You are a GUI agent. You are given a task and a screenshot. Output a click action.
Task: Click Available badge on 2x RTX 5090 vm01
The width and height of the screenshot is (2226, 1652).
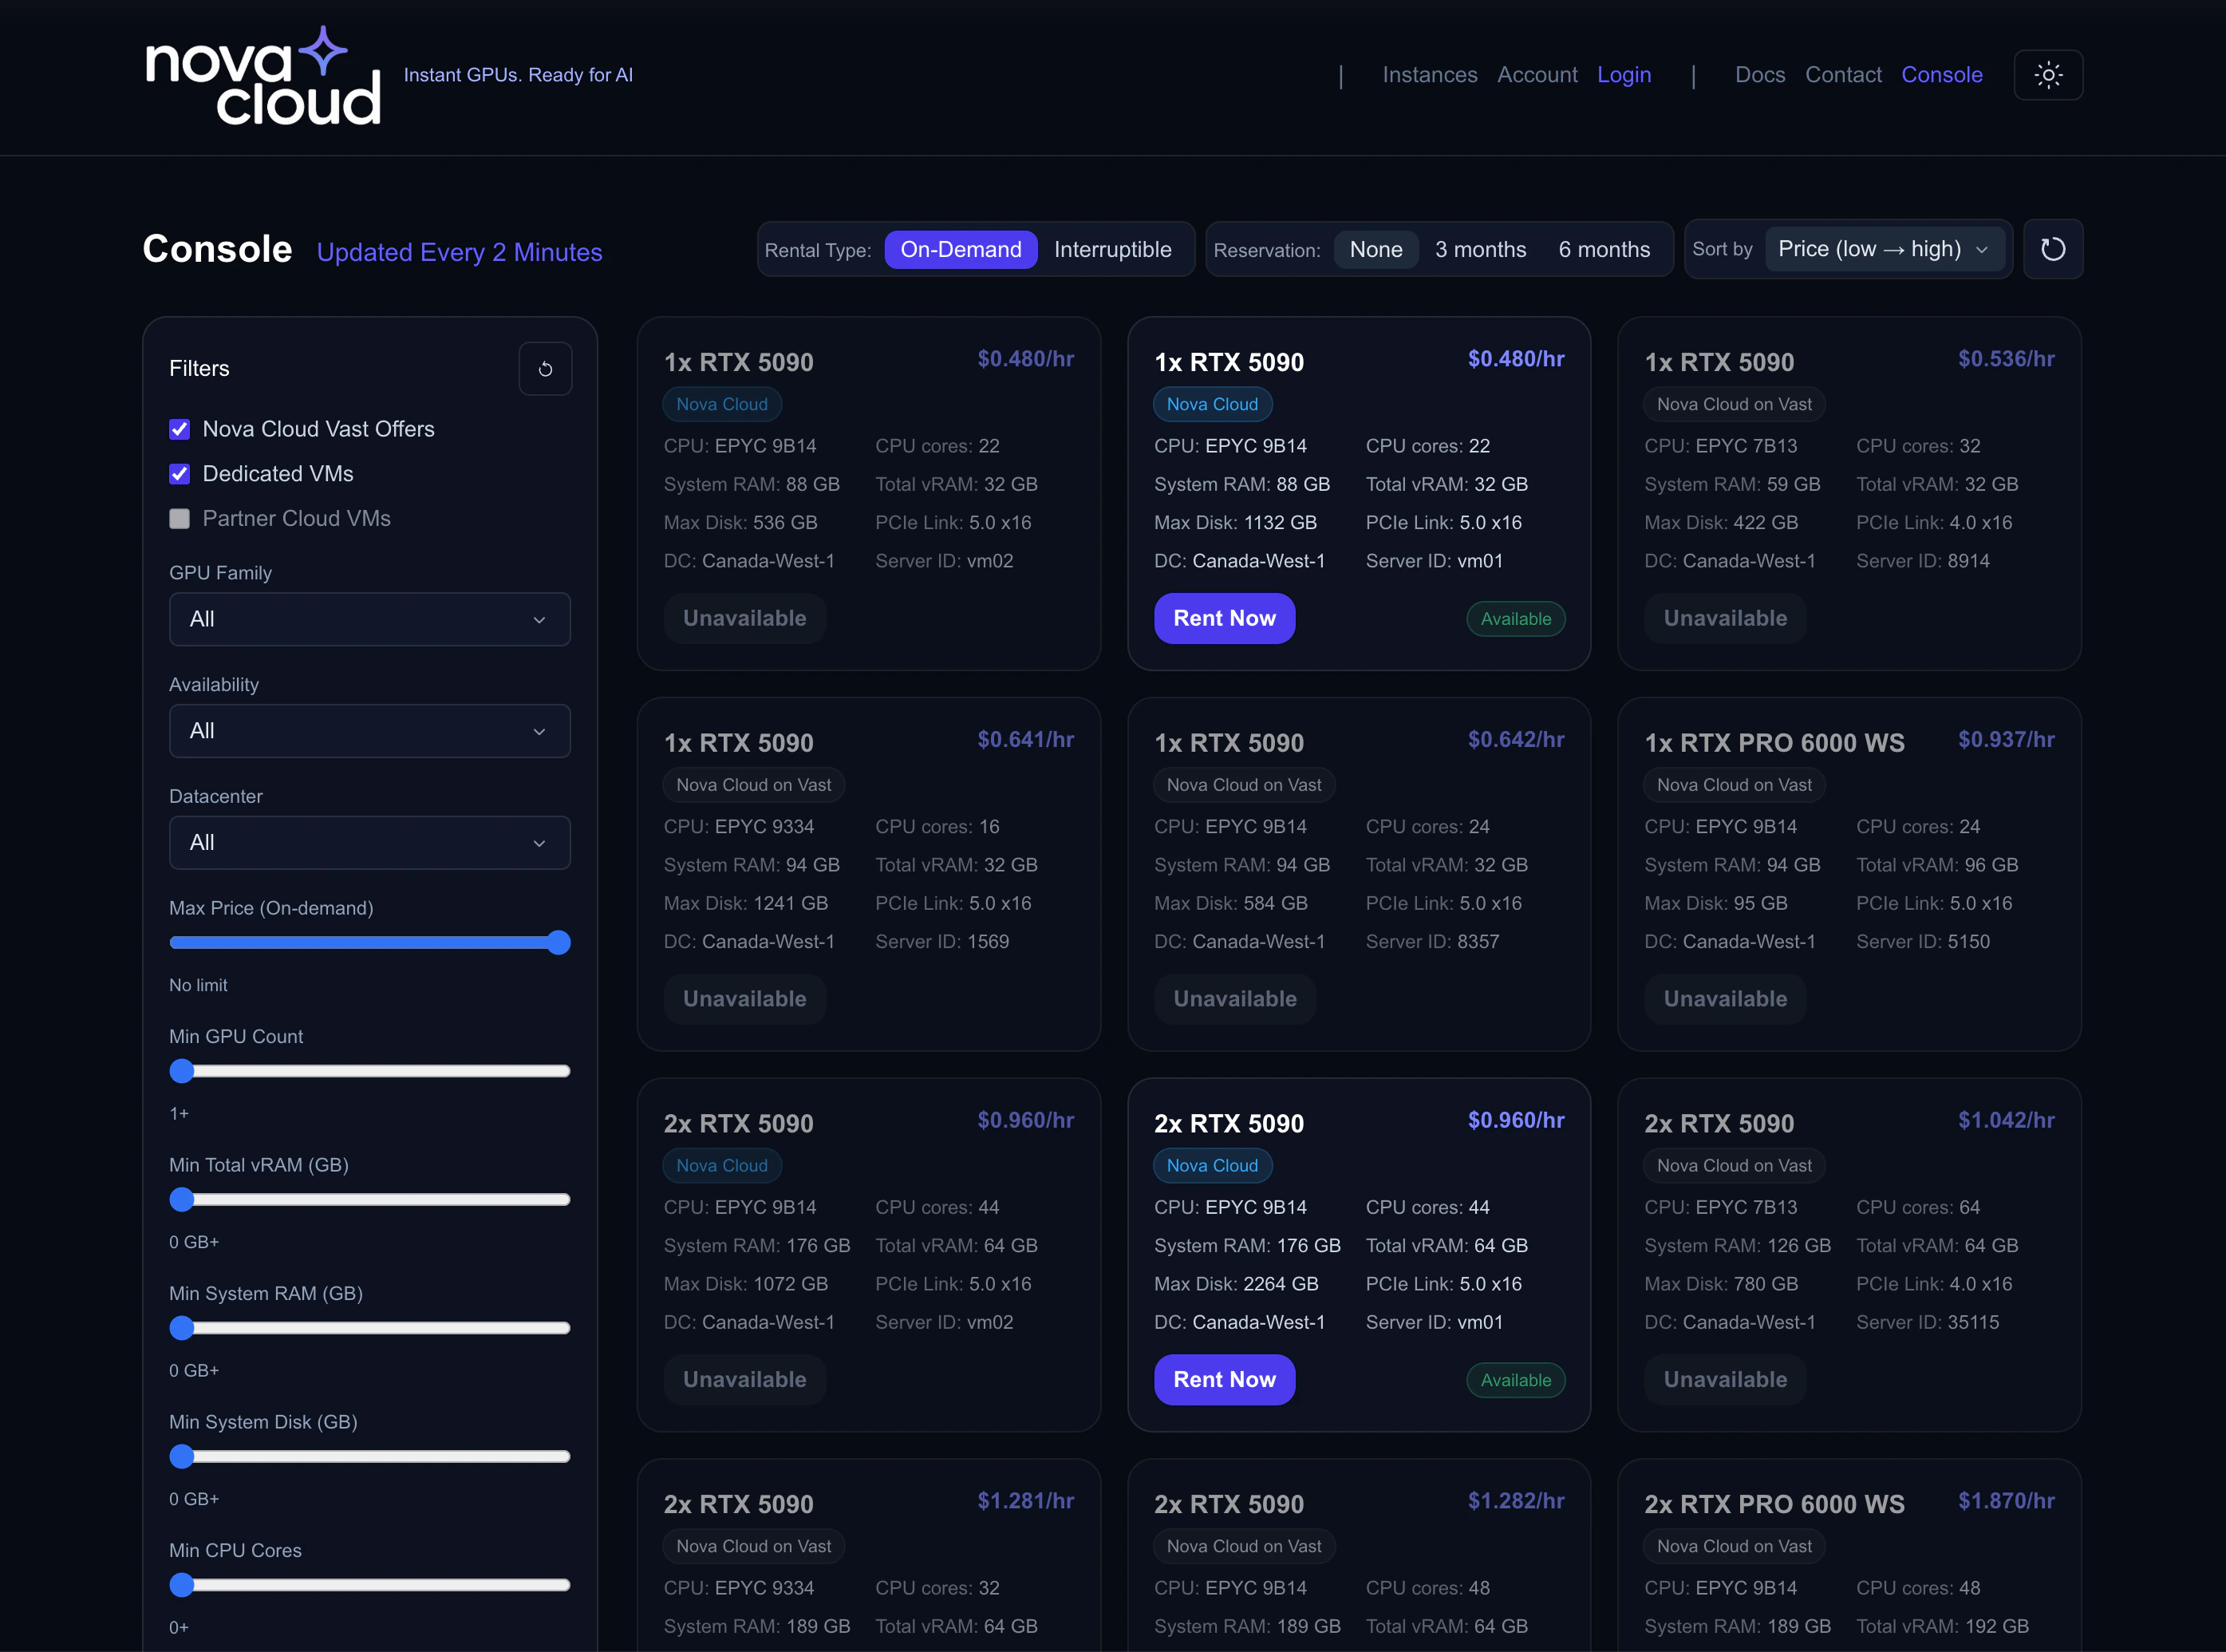click(1515, 1380)
